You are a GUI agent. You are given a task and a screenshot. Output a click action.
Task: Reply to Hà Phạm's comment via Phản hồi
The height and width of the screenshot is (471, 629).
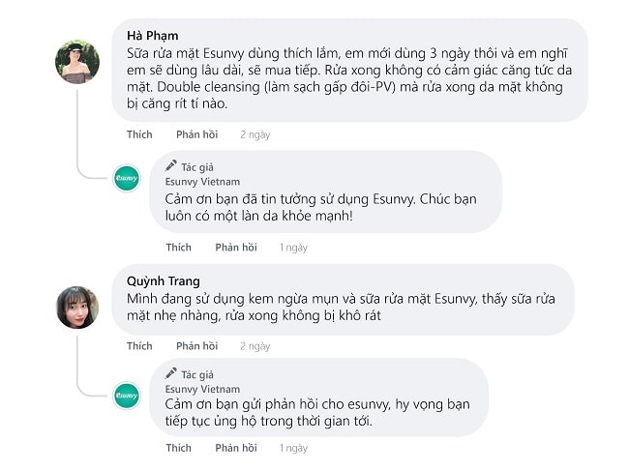(196, 134)
